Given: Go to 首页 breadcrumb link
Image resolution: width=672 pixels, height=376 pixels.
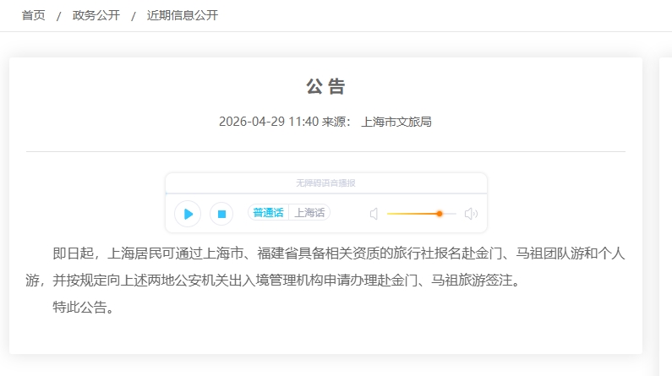Looking at the screenshot, I should [x=34, y=15].
